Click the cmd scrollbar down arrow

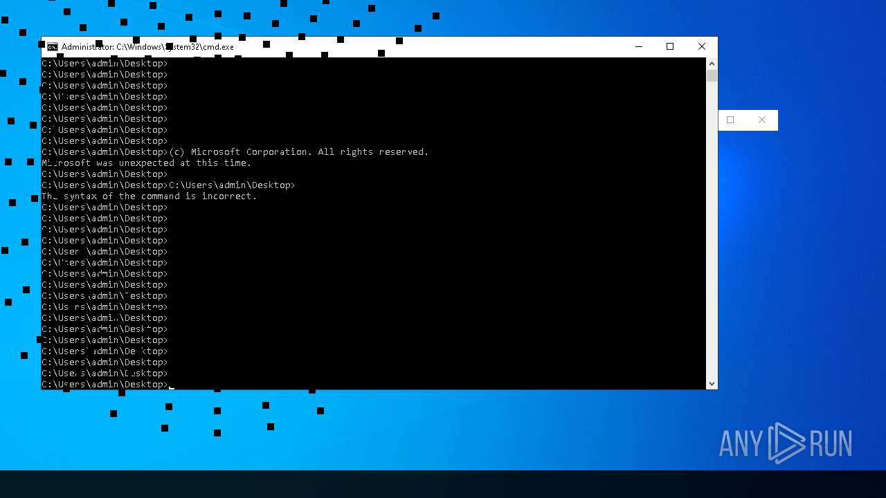tap(712, 383)
